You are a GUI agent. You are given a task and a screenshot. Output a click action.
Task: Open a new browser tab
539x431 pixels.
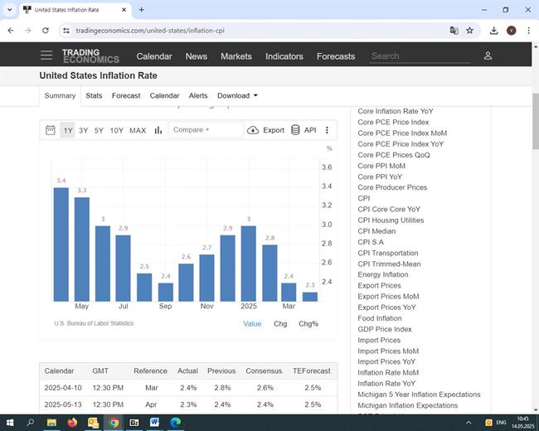(141, 10)
